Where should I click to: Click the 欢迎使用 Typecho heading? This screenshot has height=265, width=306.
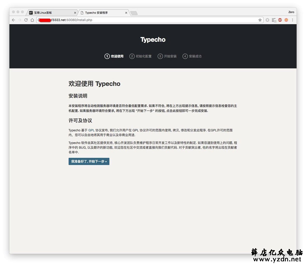pos(94,84)
